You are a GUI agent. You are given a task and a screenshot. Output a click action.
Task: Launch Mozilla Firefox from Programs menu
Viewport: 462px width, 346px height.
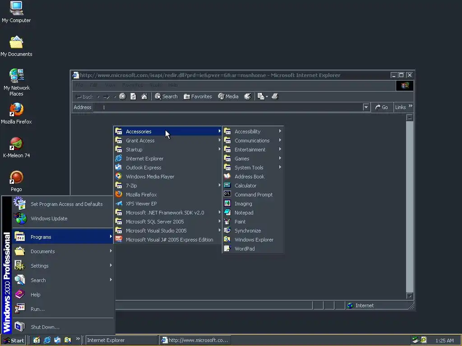(x=168, y=195)
